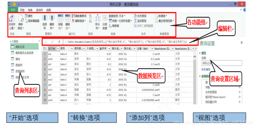Click the query Name (名称) input field
The image size is (255, 128).
[x=222, y=63]
